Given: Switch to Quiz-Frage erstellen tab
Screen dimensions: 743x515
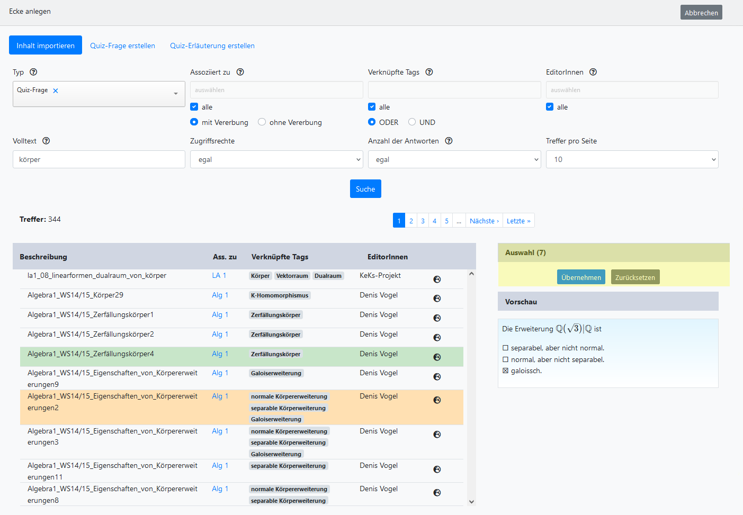Looking at the screenshot, I should 122,46.
